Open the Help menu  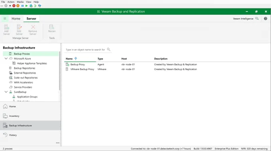coord(36,2)
